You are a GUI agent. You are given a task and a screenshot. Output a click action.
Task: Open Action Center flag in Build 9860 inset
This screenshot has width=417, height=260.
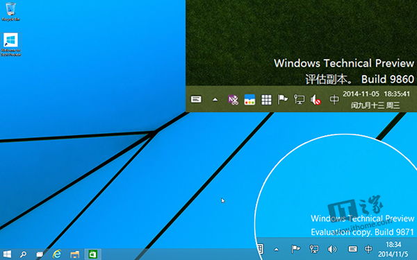(x=282, y=99)
